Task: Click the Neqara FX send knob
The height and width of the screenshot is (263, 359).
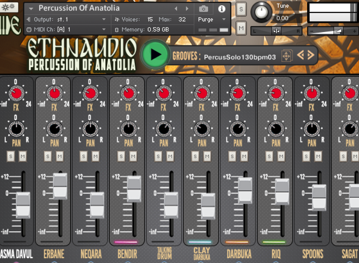Action: tap(90, 93)
